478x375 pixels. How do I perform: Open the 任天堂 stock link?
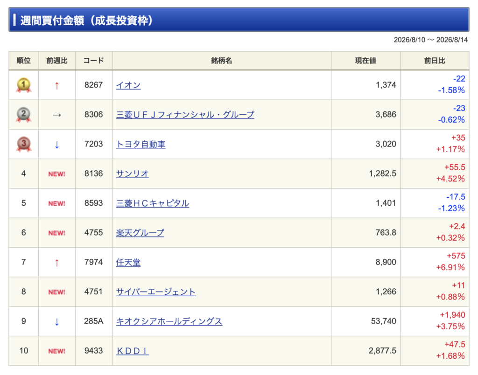(128, 262)
